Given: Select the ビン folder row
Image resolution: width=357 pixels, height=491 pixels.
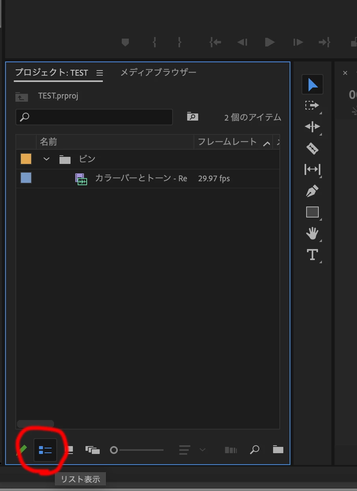Looking at the screenshot, I should [148, 159].
